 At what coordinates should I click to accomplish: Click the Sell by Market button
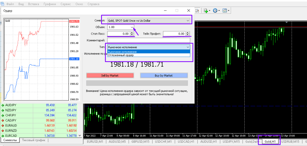coord(110,75)
